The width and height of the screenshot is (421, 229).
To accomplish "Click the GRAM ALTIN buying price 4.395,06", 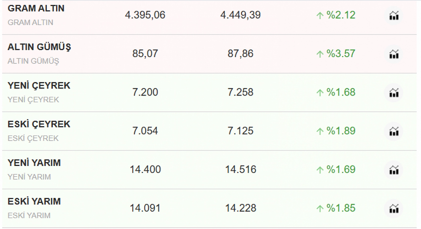I will tap(145, 15).
